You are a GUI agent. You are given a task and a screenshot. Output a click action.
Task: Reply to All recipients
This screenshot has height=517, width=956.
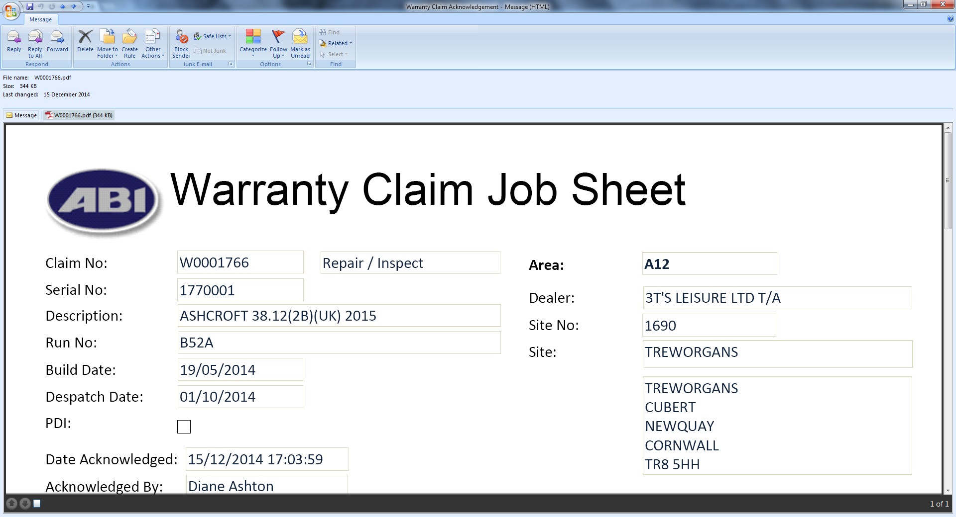(35, 44)
